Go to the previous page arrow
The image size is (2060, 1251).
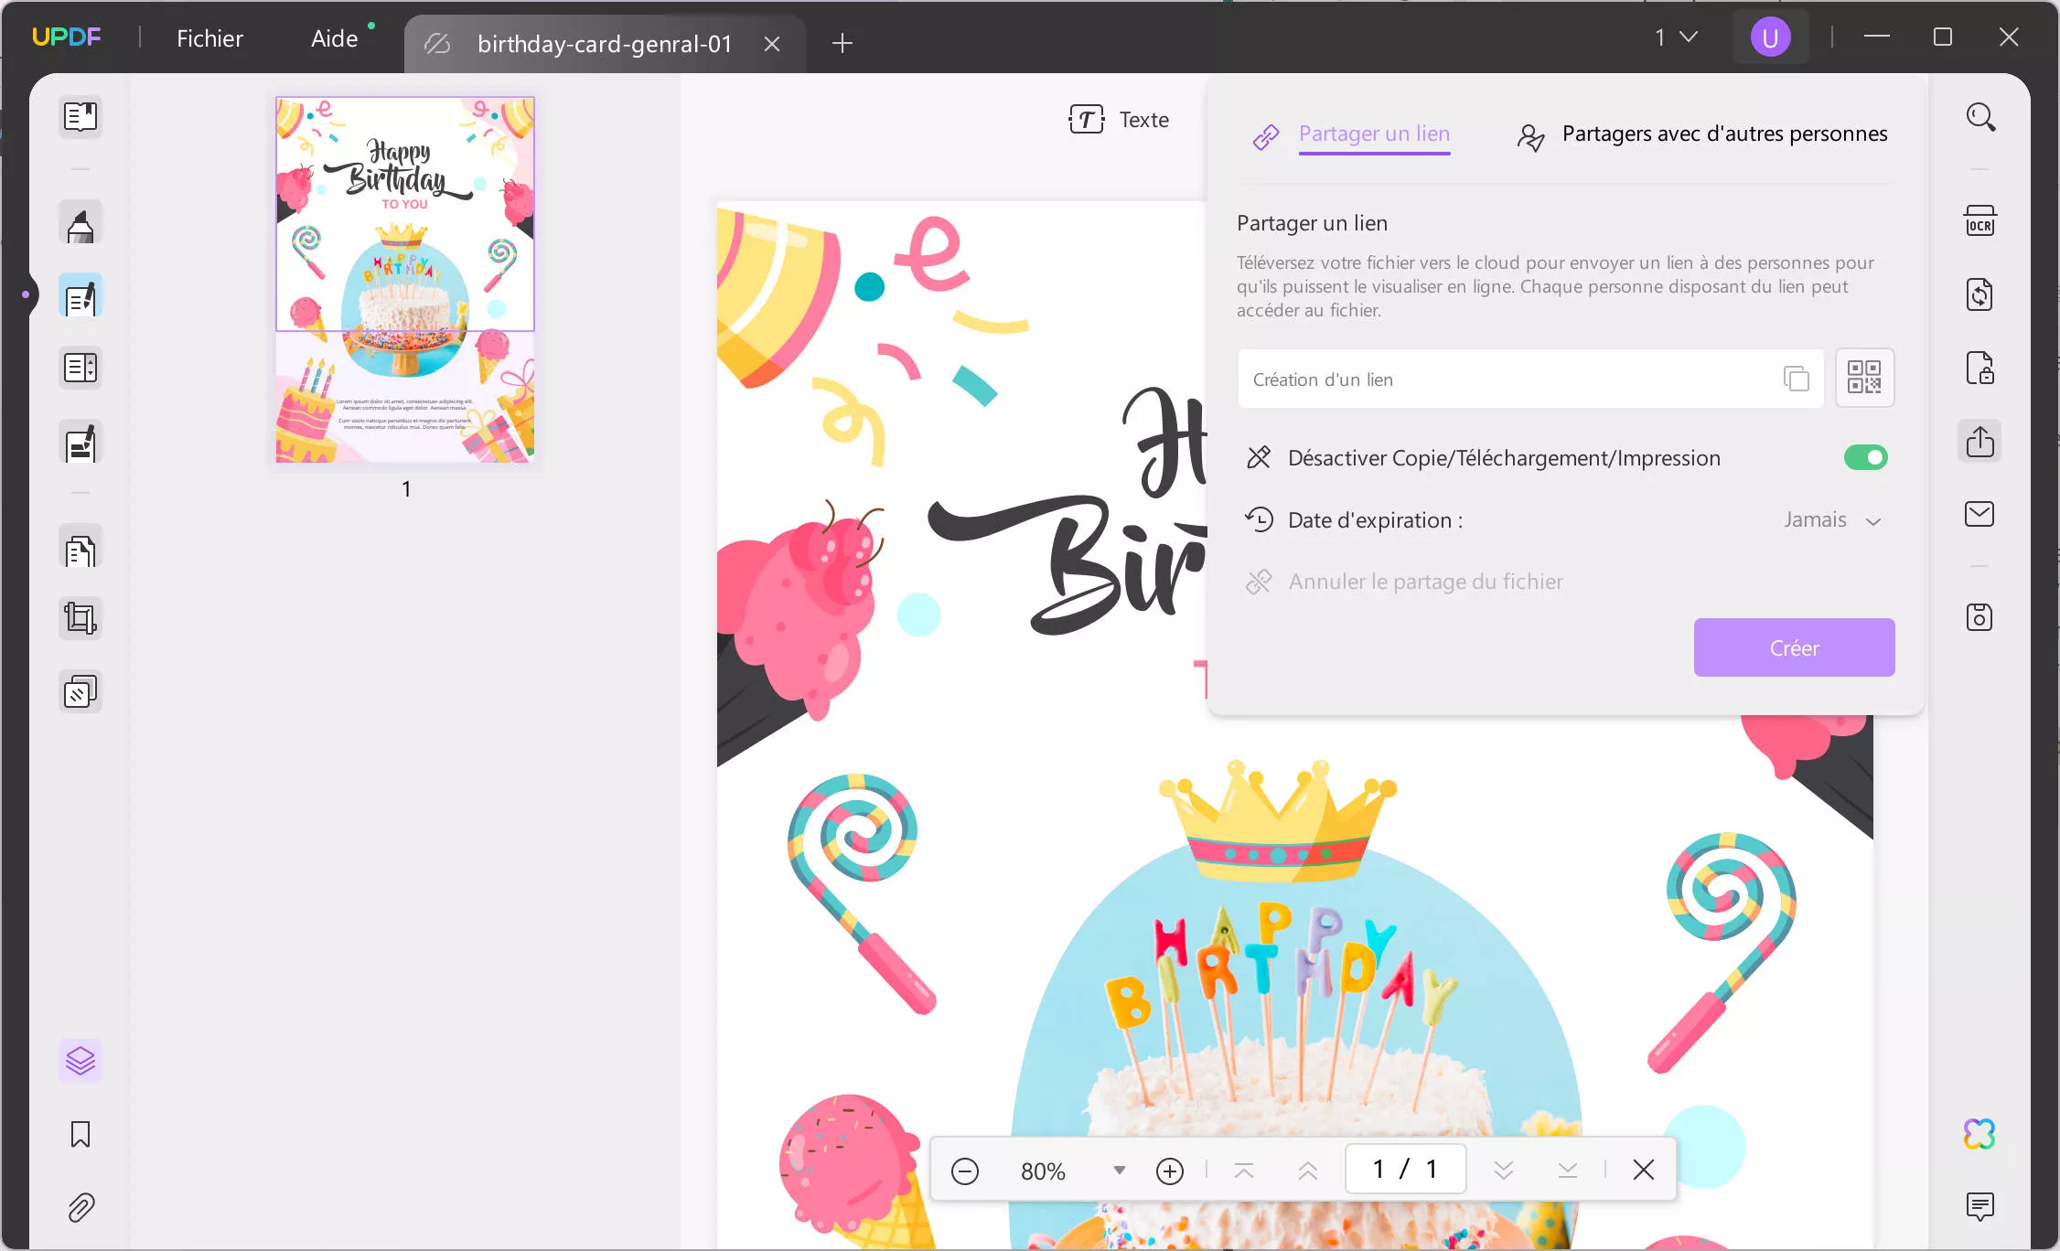(x=1308, y=1171)
